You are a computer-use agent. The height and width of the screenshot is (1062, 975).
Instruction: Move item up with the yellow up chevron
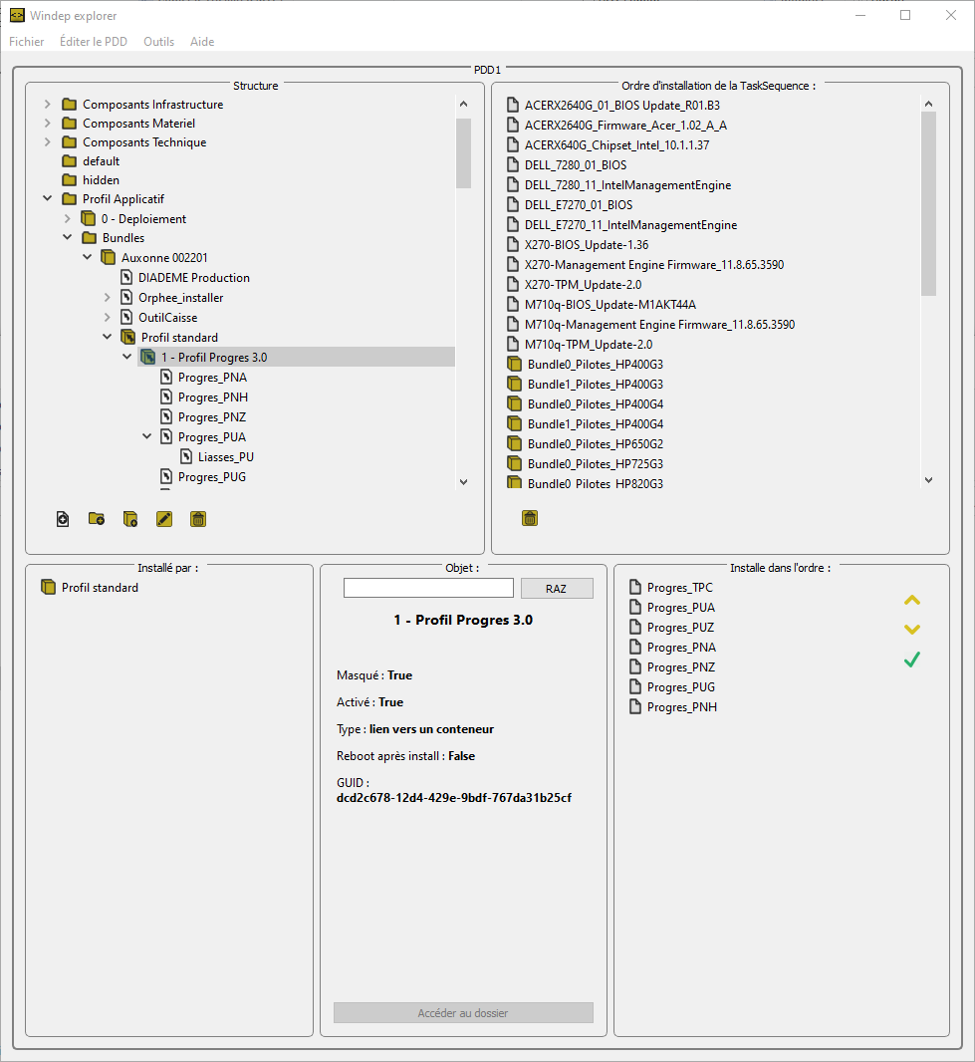[x=912, y=600]
